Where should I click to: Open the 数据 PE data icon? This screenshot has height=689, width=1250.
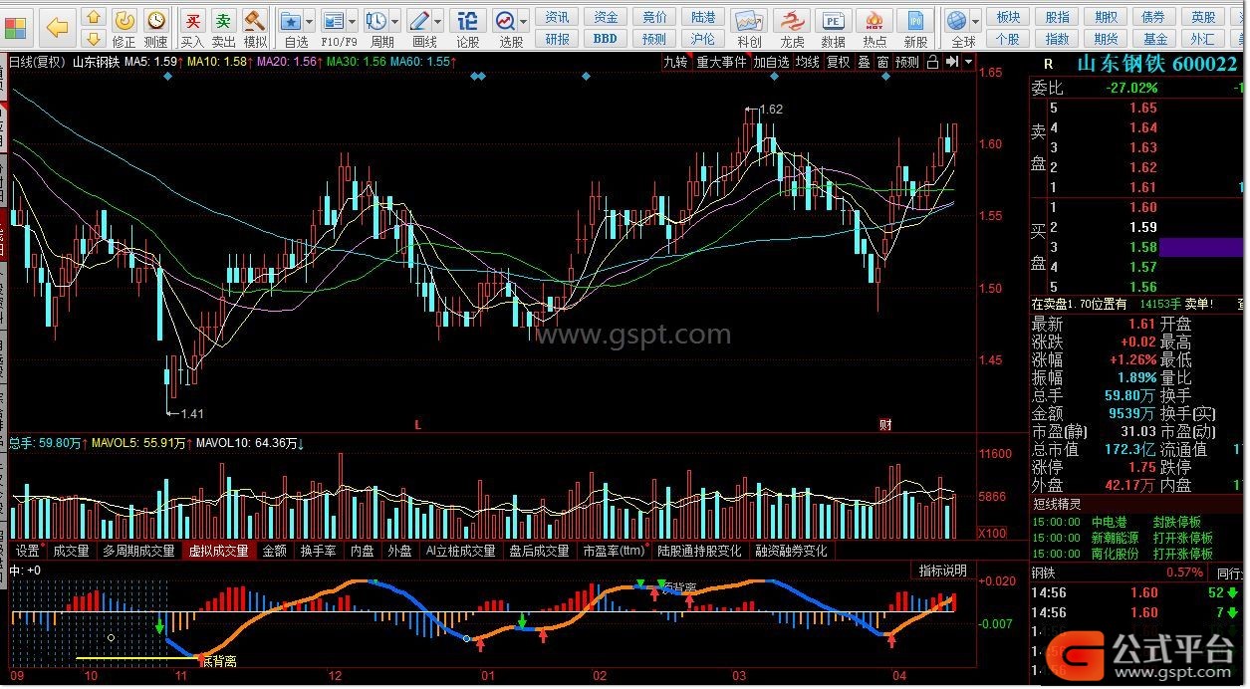(833, 28)
